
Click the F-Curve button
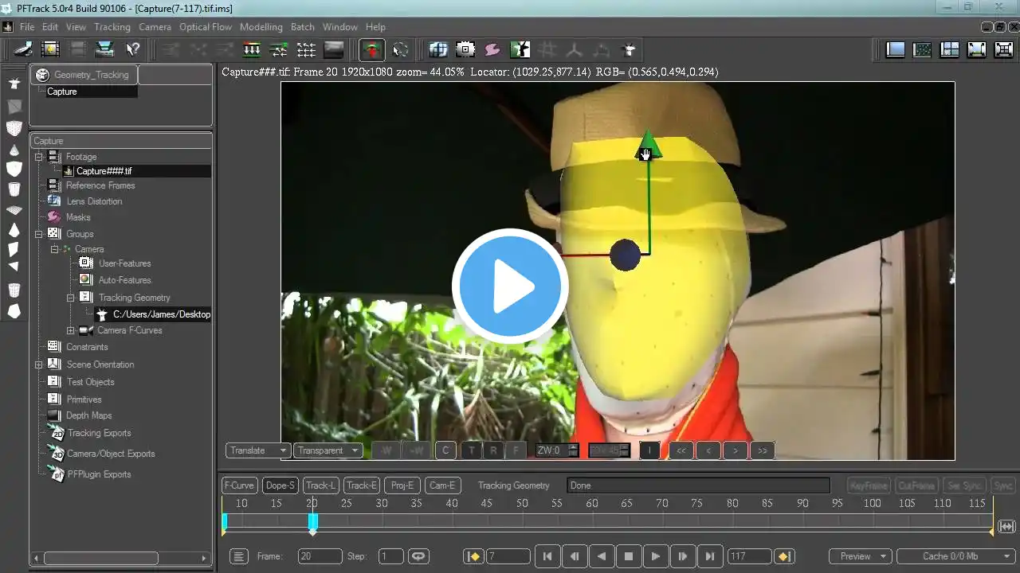pyautogui.click(x=239, y=485)
